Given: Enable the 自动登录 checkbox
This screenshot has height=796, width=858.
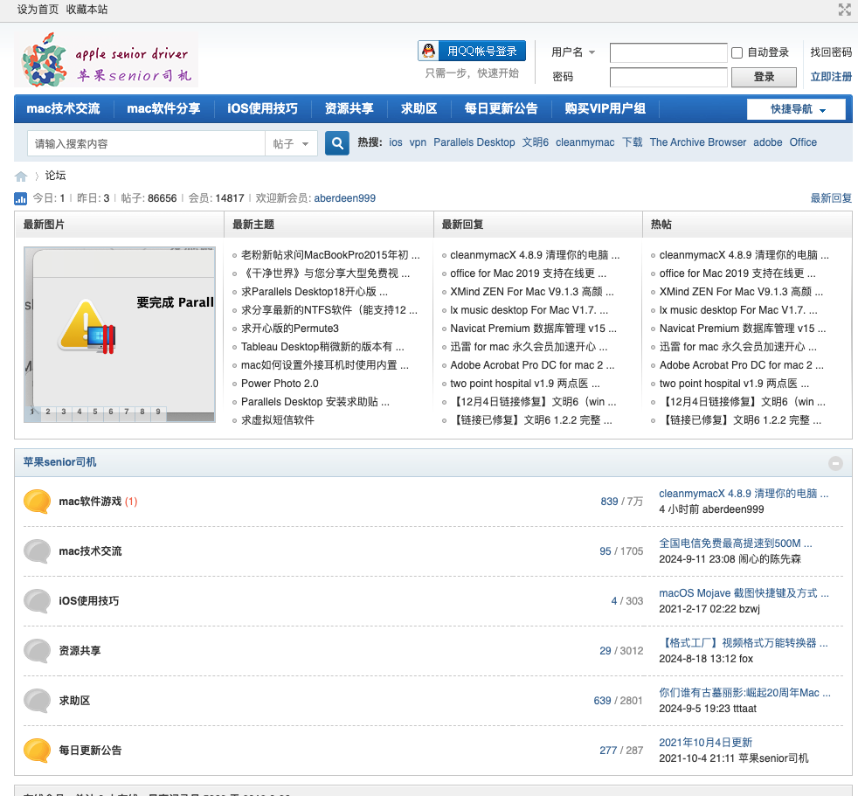Looking at the screenshot, I should tap(737, 52).
